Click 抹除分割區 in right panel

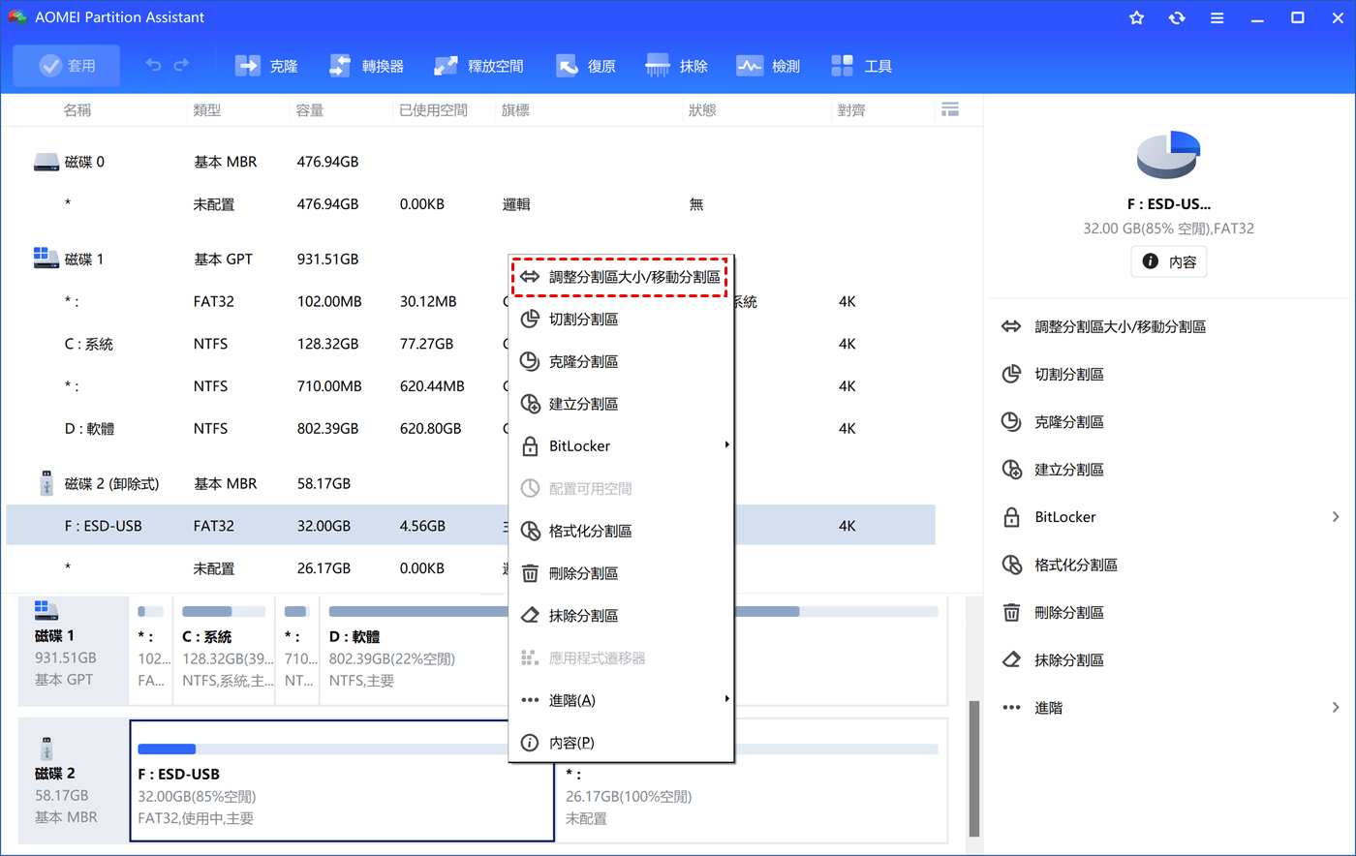pyautogui.click(x=1069, y=660)
